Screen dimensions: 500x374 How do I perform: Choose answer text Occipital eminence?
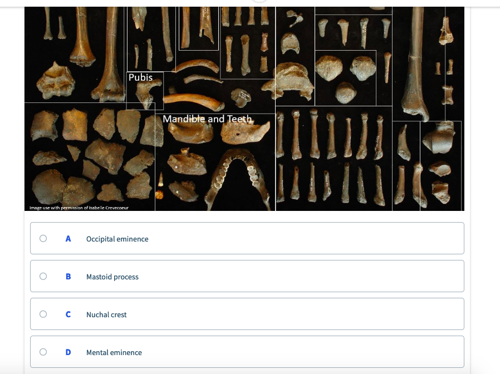[x=117, y=239]
